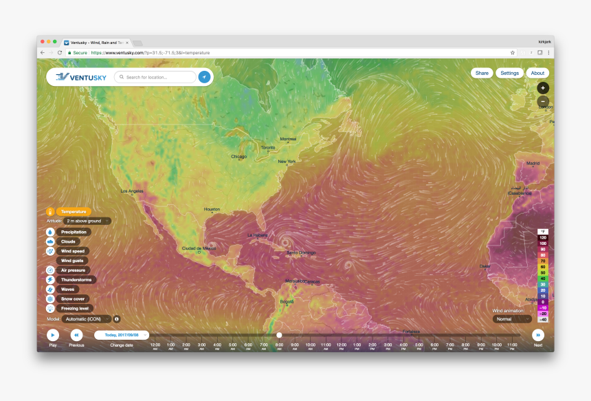
Task: Switch to Freezing level layer
Action: point(75,309)
